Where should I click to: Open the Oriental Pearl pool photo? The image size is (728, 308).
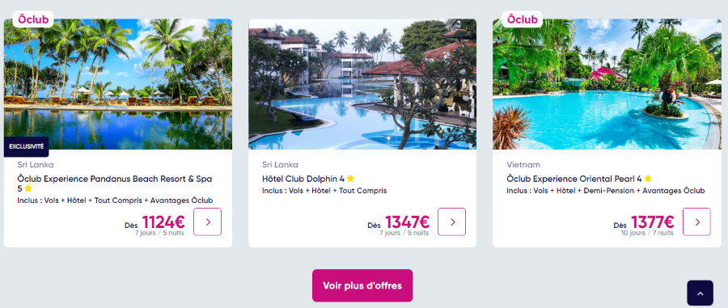tap(607, 84)
